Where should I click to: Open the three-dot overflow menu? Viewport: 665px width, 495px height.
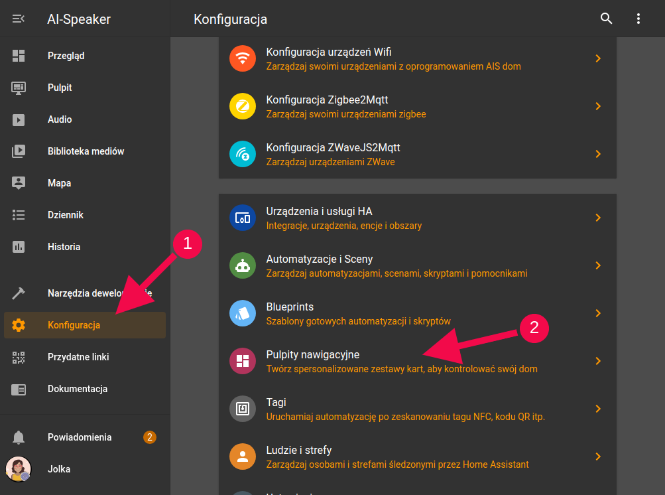[x=638, y=19]
